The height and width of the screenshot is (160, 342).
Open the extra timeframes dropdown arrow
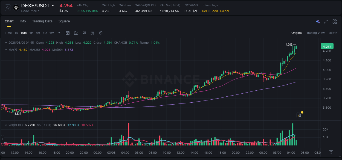[x=59, y=33]
